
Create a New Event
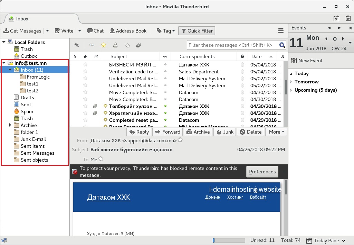click(307, 61)
